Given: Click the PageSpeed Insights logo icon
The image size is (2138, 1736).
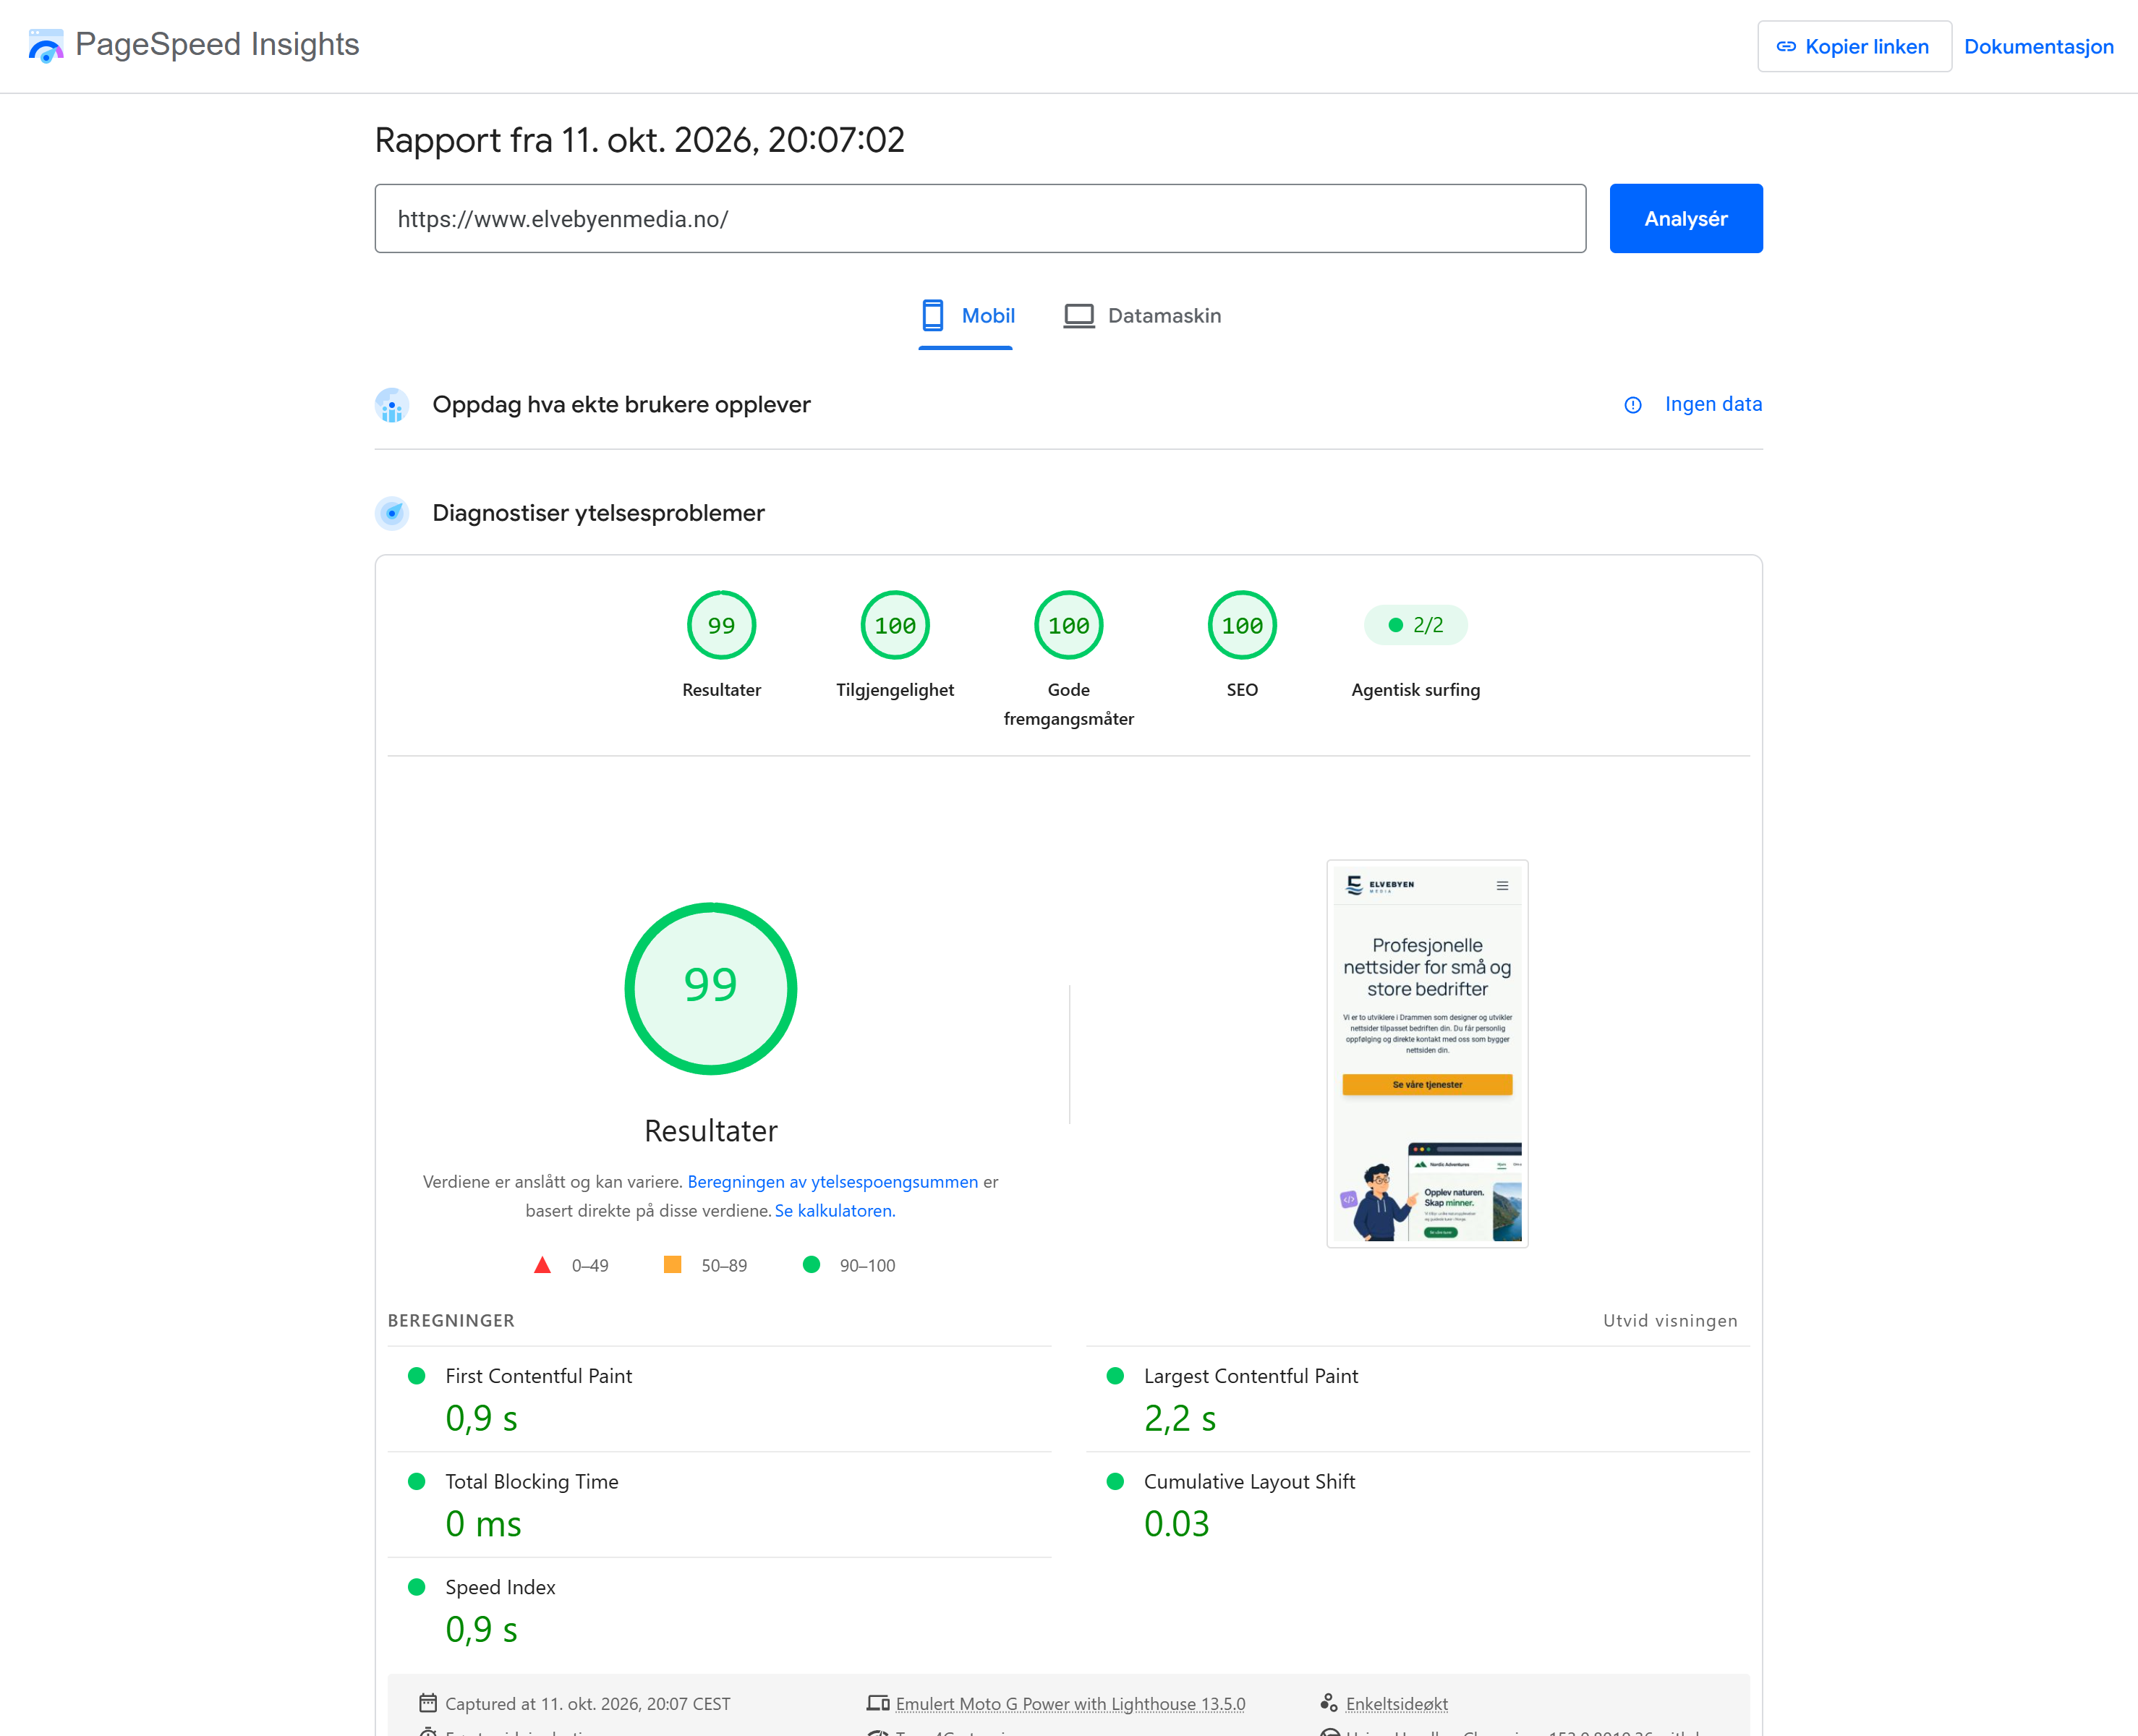Looking at the screenshot, I should pos(46,46).
